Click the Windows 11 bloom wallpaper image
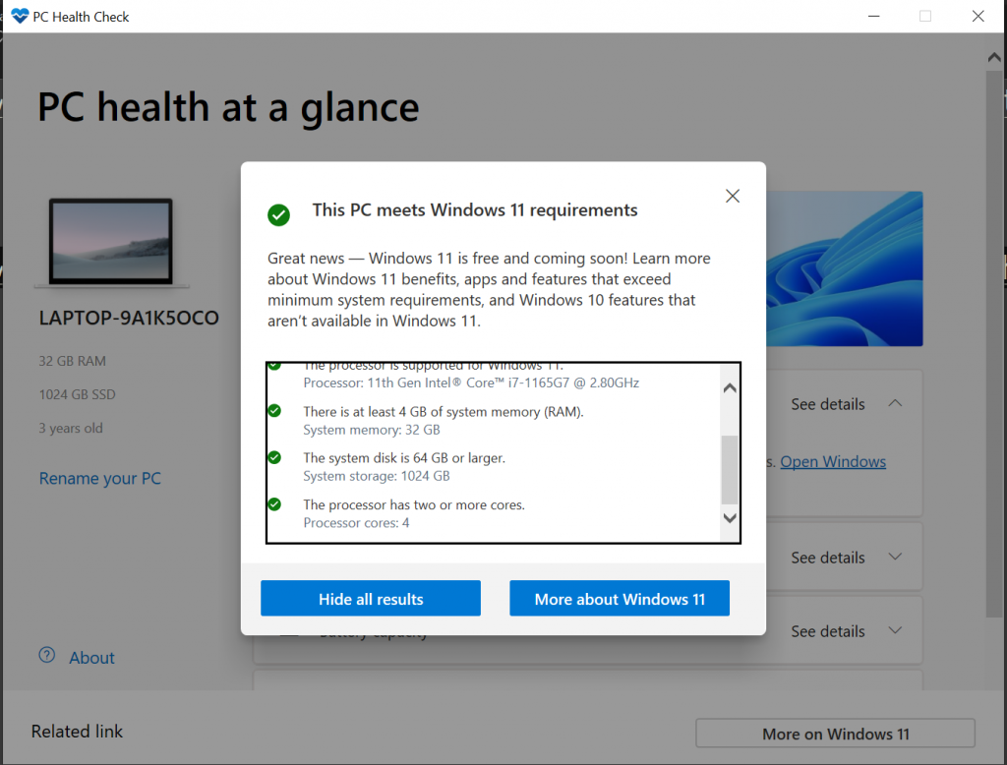 pyautogui.click(x=845, y=268)
